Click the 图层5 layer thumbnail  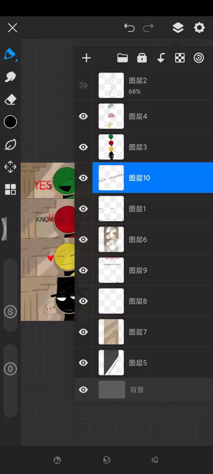tap(111, 363)
